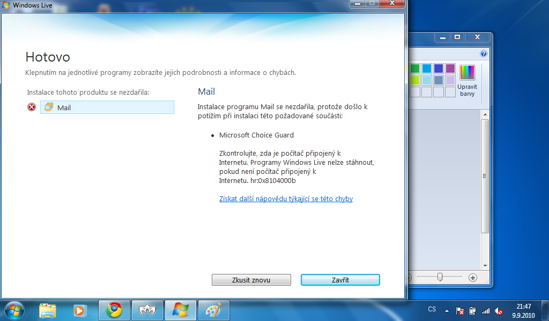The height and width of the screenshot is (321, 549).
Task: Click Paint zoom in plus button
Action: point(473,277)
